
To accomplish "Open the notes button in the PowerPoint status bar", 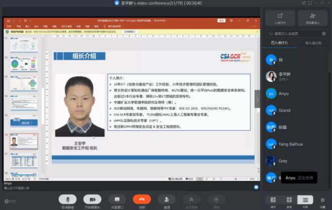I will 175,179.
